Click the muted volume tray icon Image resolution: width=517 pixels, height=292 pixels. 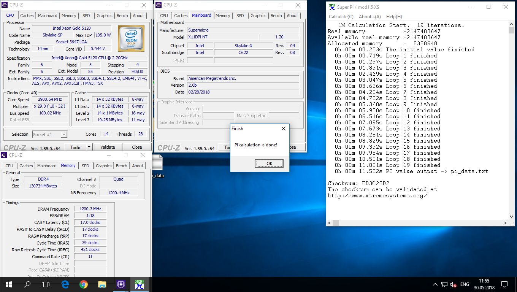pos(453,284)
